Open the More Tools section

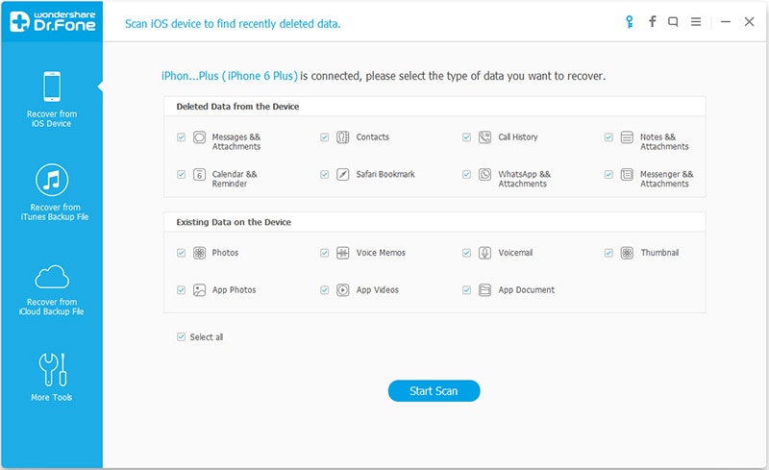(x=51, y=378)
